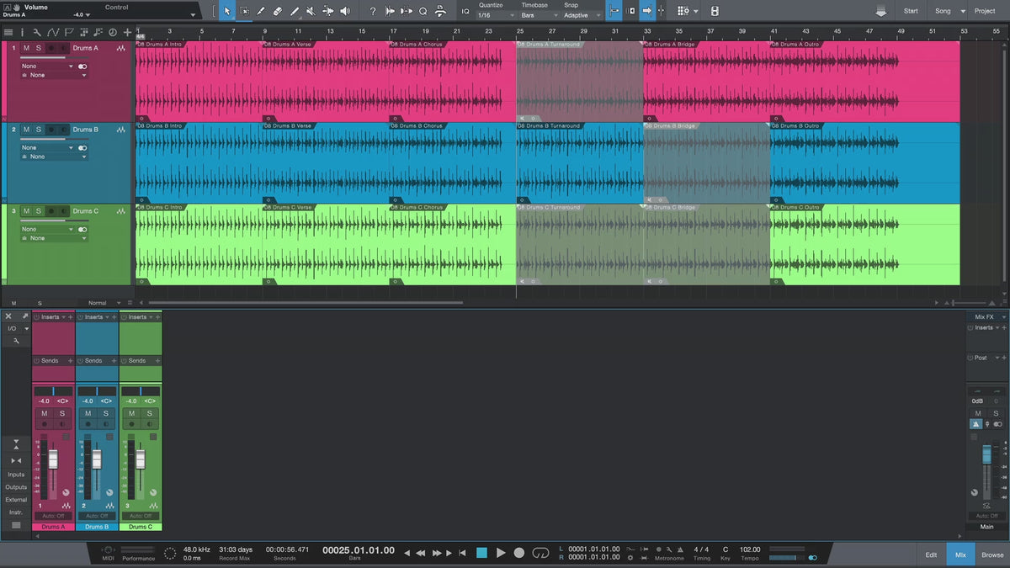The width and height of the screenshot is (1010, 568).
Task: Switch to the Edit view tab
Action: (x=931, y=555)
